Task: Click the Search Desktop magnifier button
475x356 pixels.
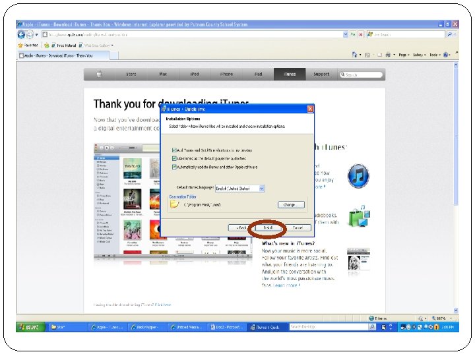Action: [x=372, y=327]
